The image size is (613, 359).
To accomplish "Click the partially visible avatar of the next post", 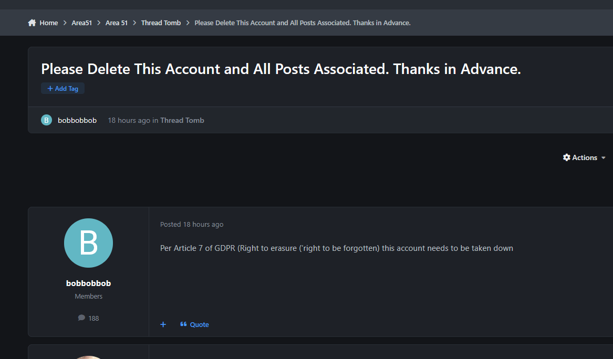I will point(88,356).
